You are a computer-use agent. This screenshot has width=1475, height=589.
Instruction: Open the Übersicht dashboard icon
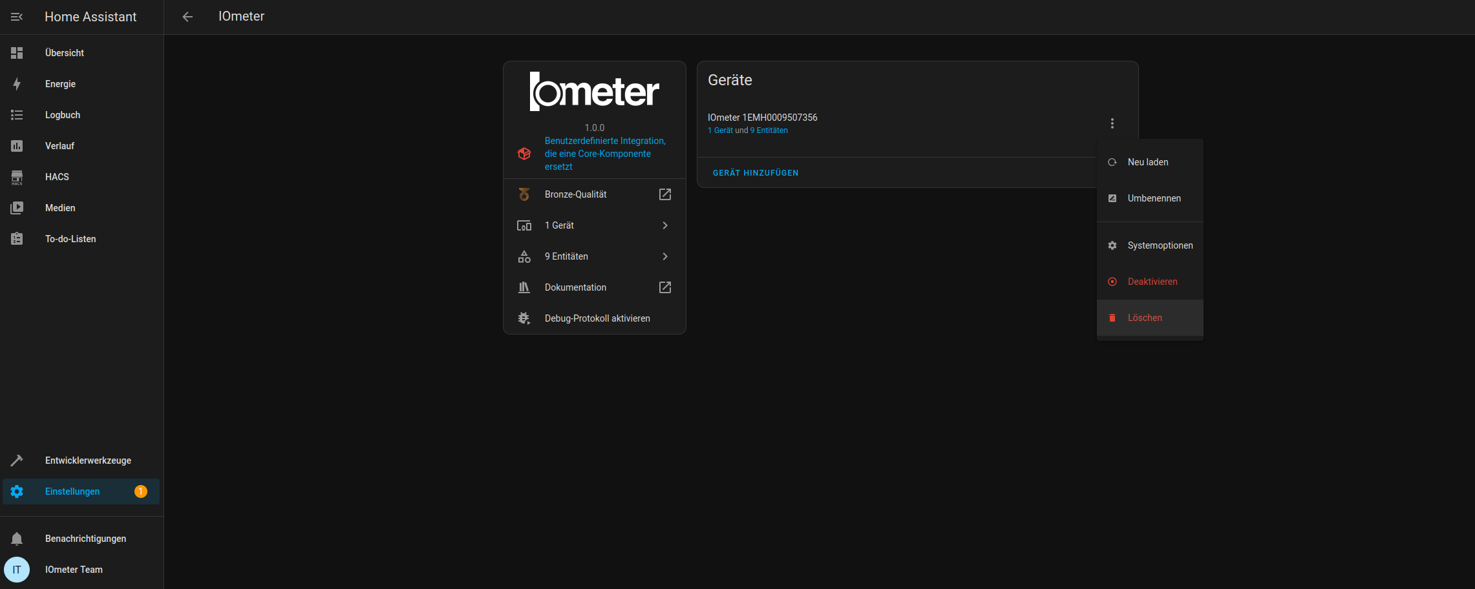17,53
